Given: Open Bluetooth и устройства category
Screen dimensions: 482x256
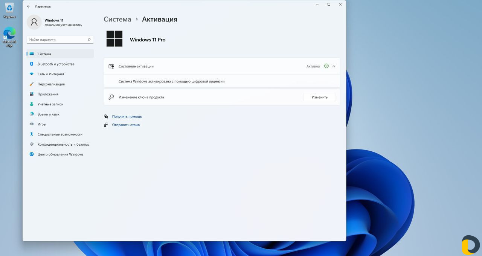Looking at the screenshot, I should coord(60,64).
